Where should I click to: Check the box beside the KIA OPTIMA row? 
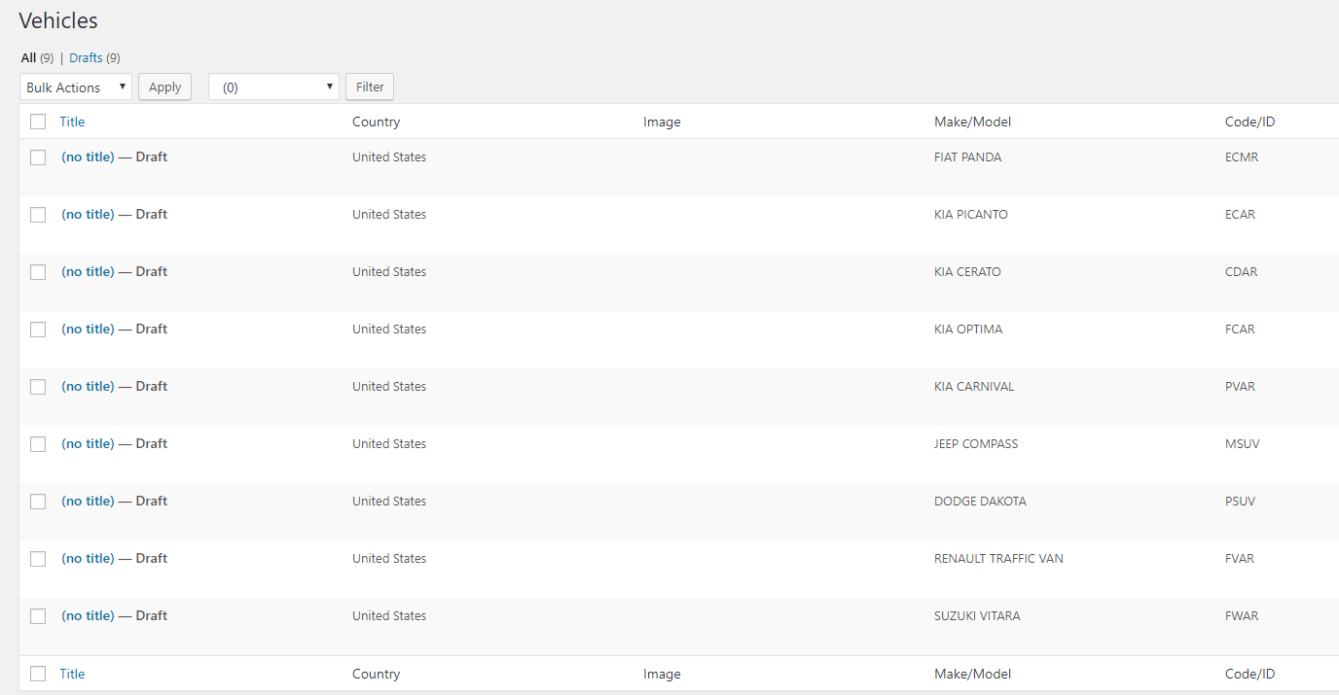coord(38,330)
